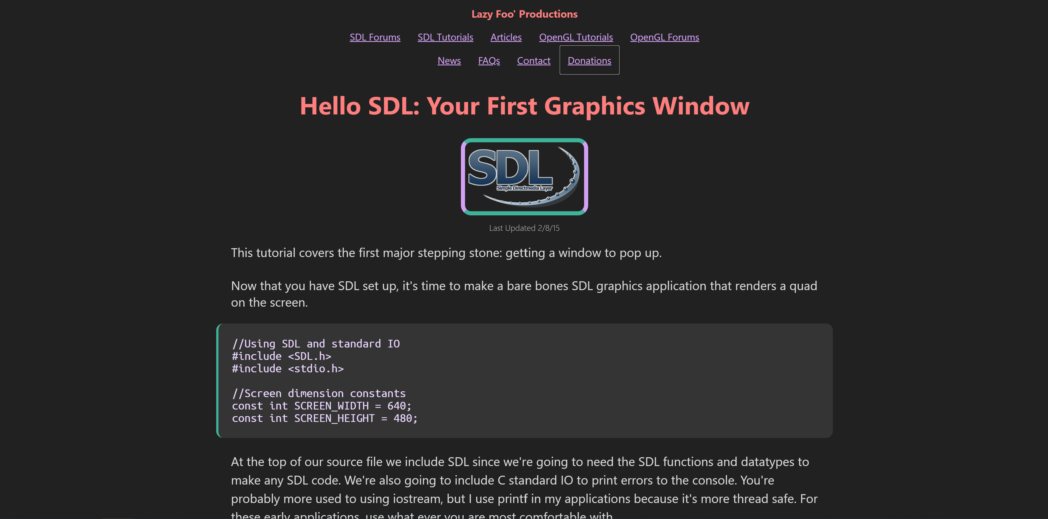1048x519 pixels.
Task: Open the FAQs page link
Action: tap(489, 61)
